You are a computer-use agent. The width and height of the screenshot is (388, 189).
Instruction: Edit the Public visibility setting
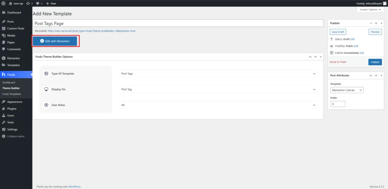click(x=356, y=46)
